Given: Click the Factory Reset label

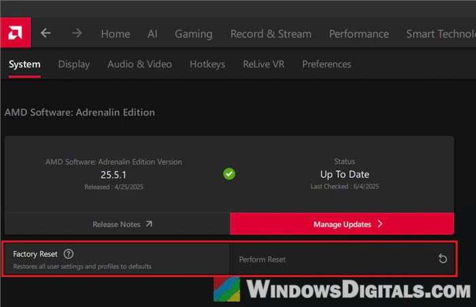Looking at the screenshot, I should tap(35, 254).
